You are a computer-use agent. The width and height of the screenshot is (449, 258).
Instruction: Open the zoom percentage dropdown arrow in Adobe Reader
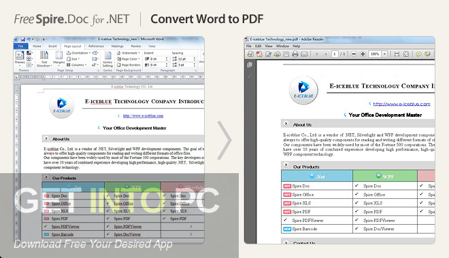coord(385,54)
